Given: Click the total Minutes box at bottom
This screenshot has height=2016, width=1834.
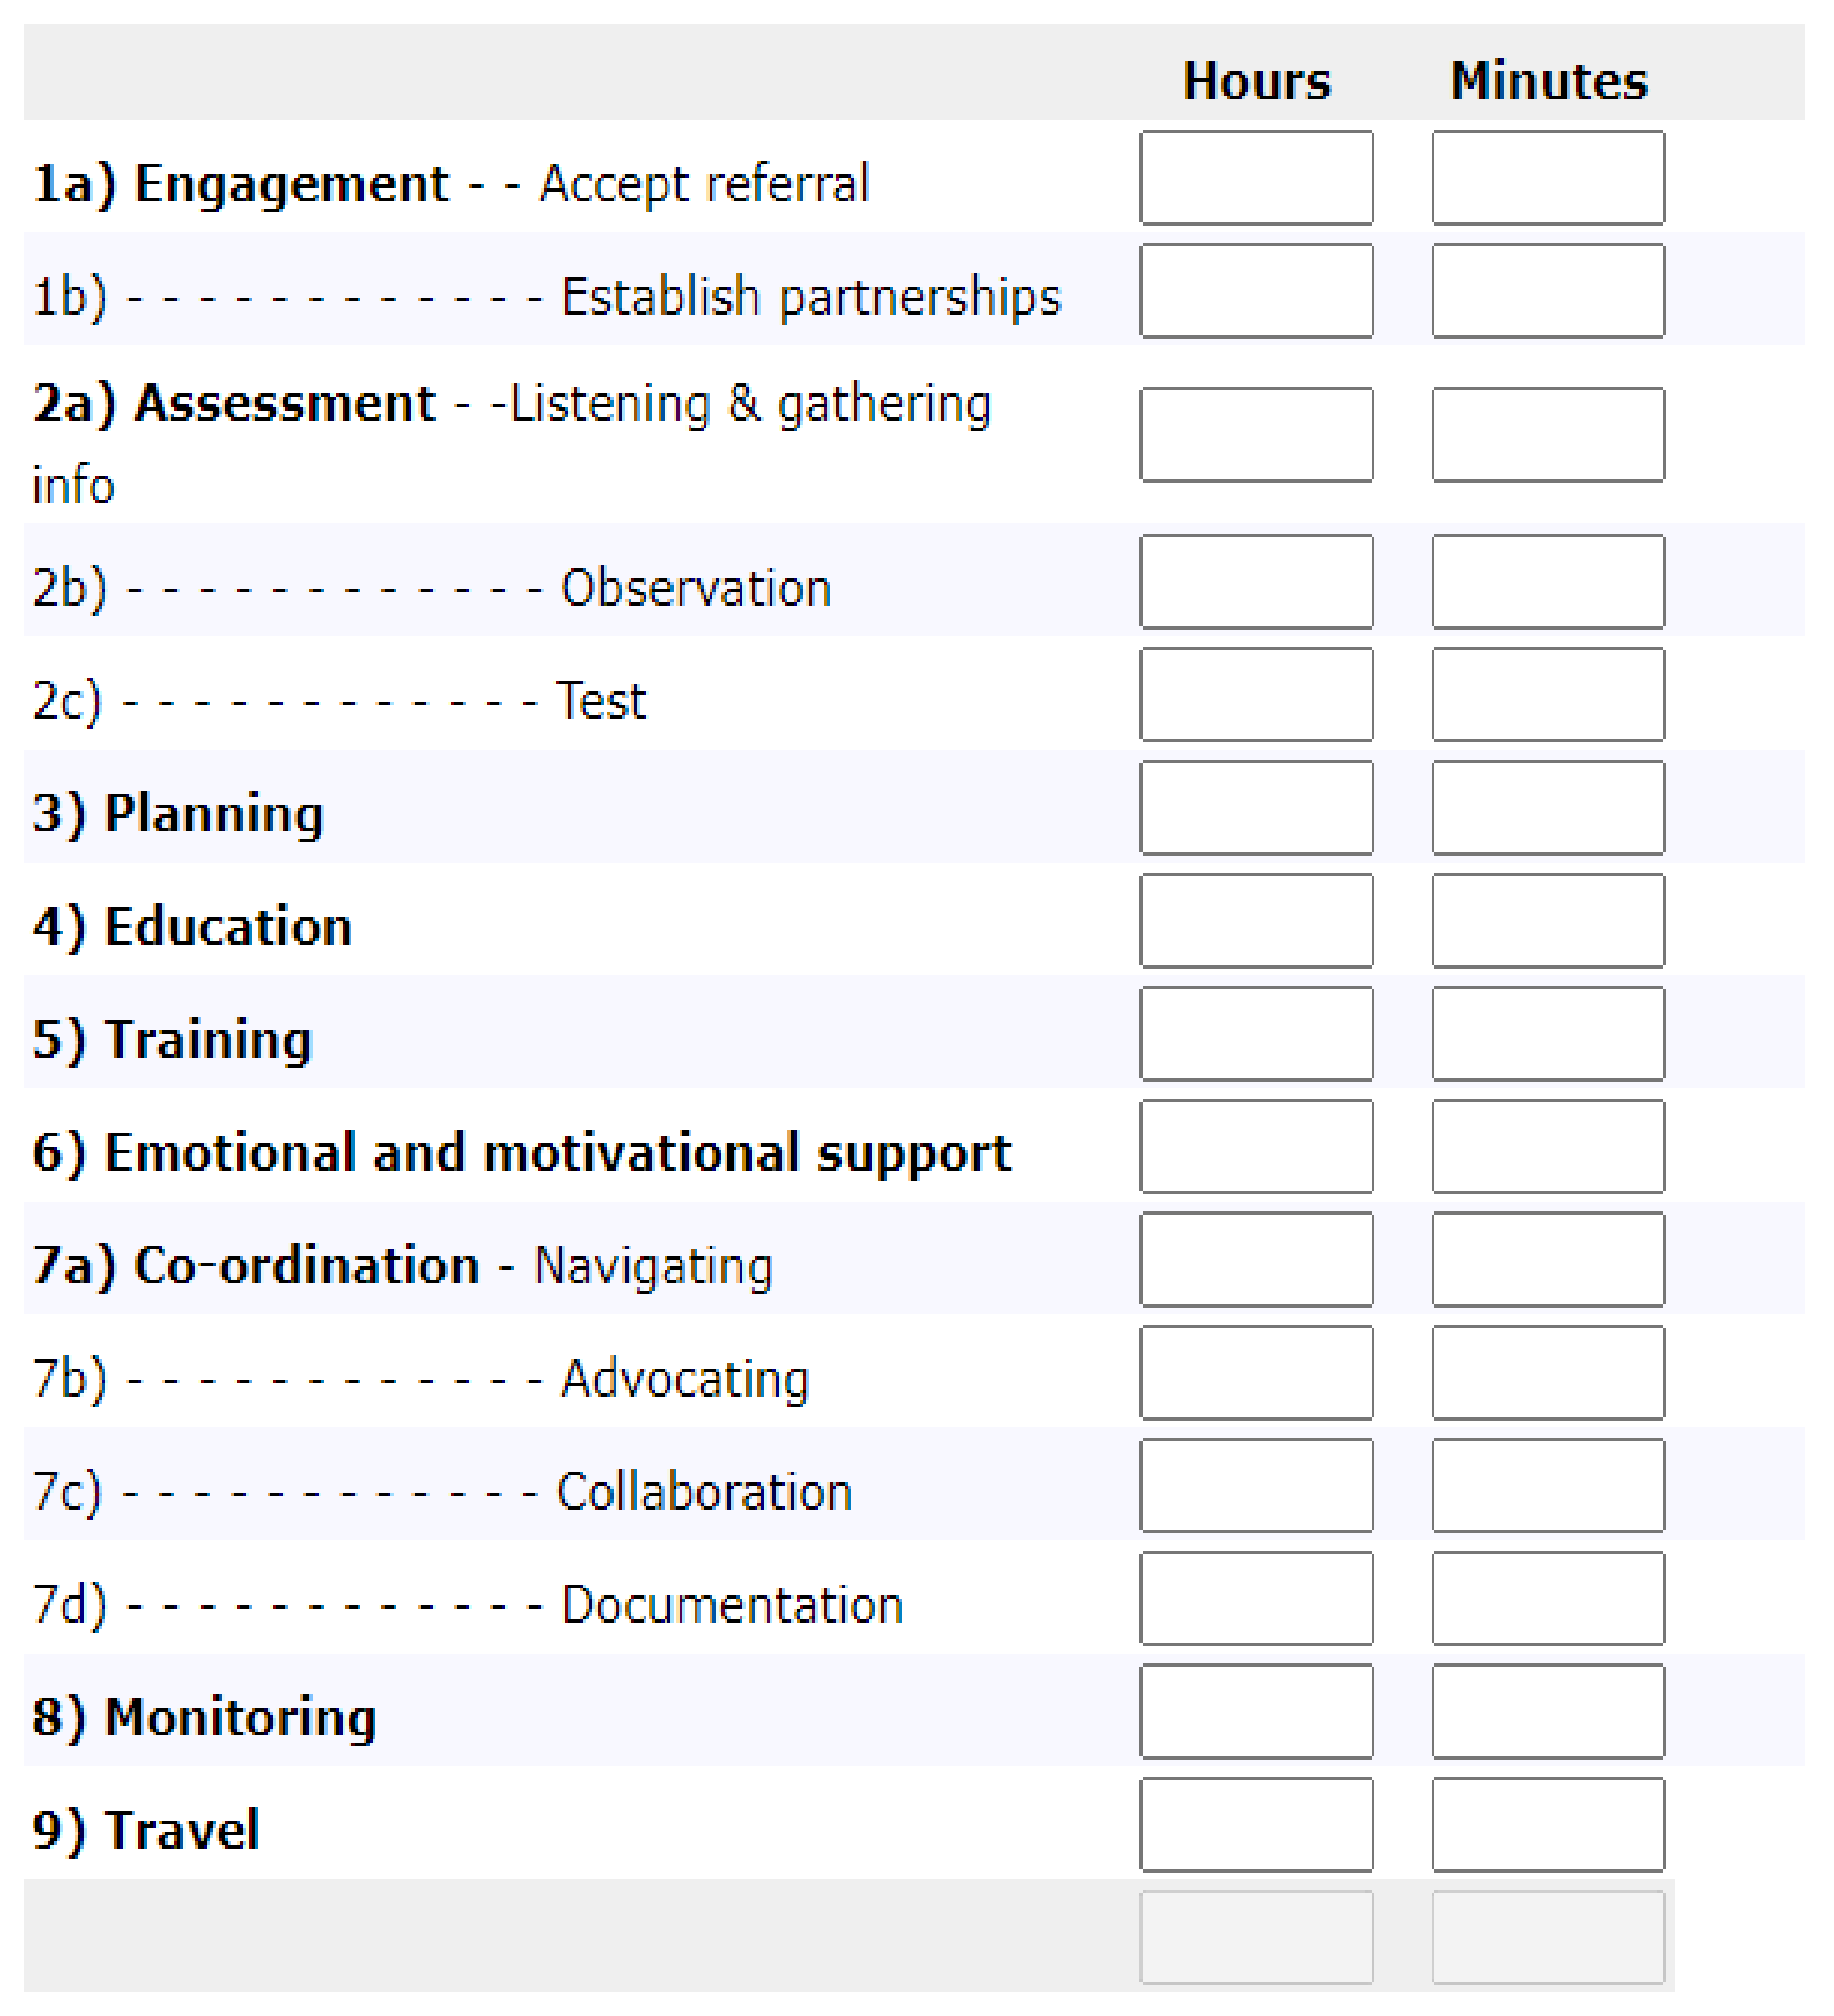Looking at the screenshot, I should coord(1548,1938).
